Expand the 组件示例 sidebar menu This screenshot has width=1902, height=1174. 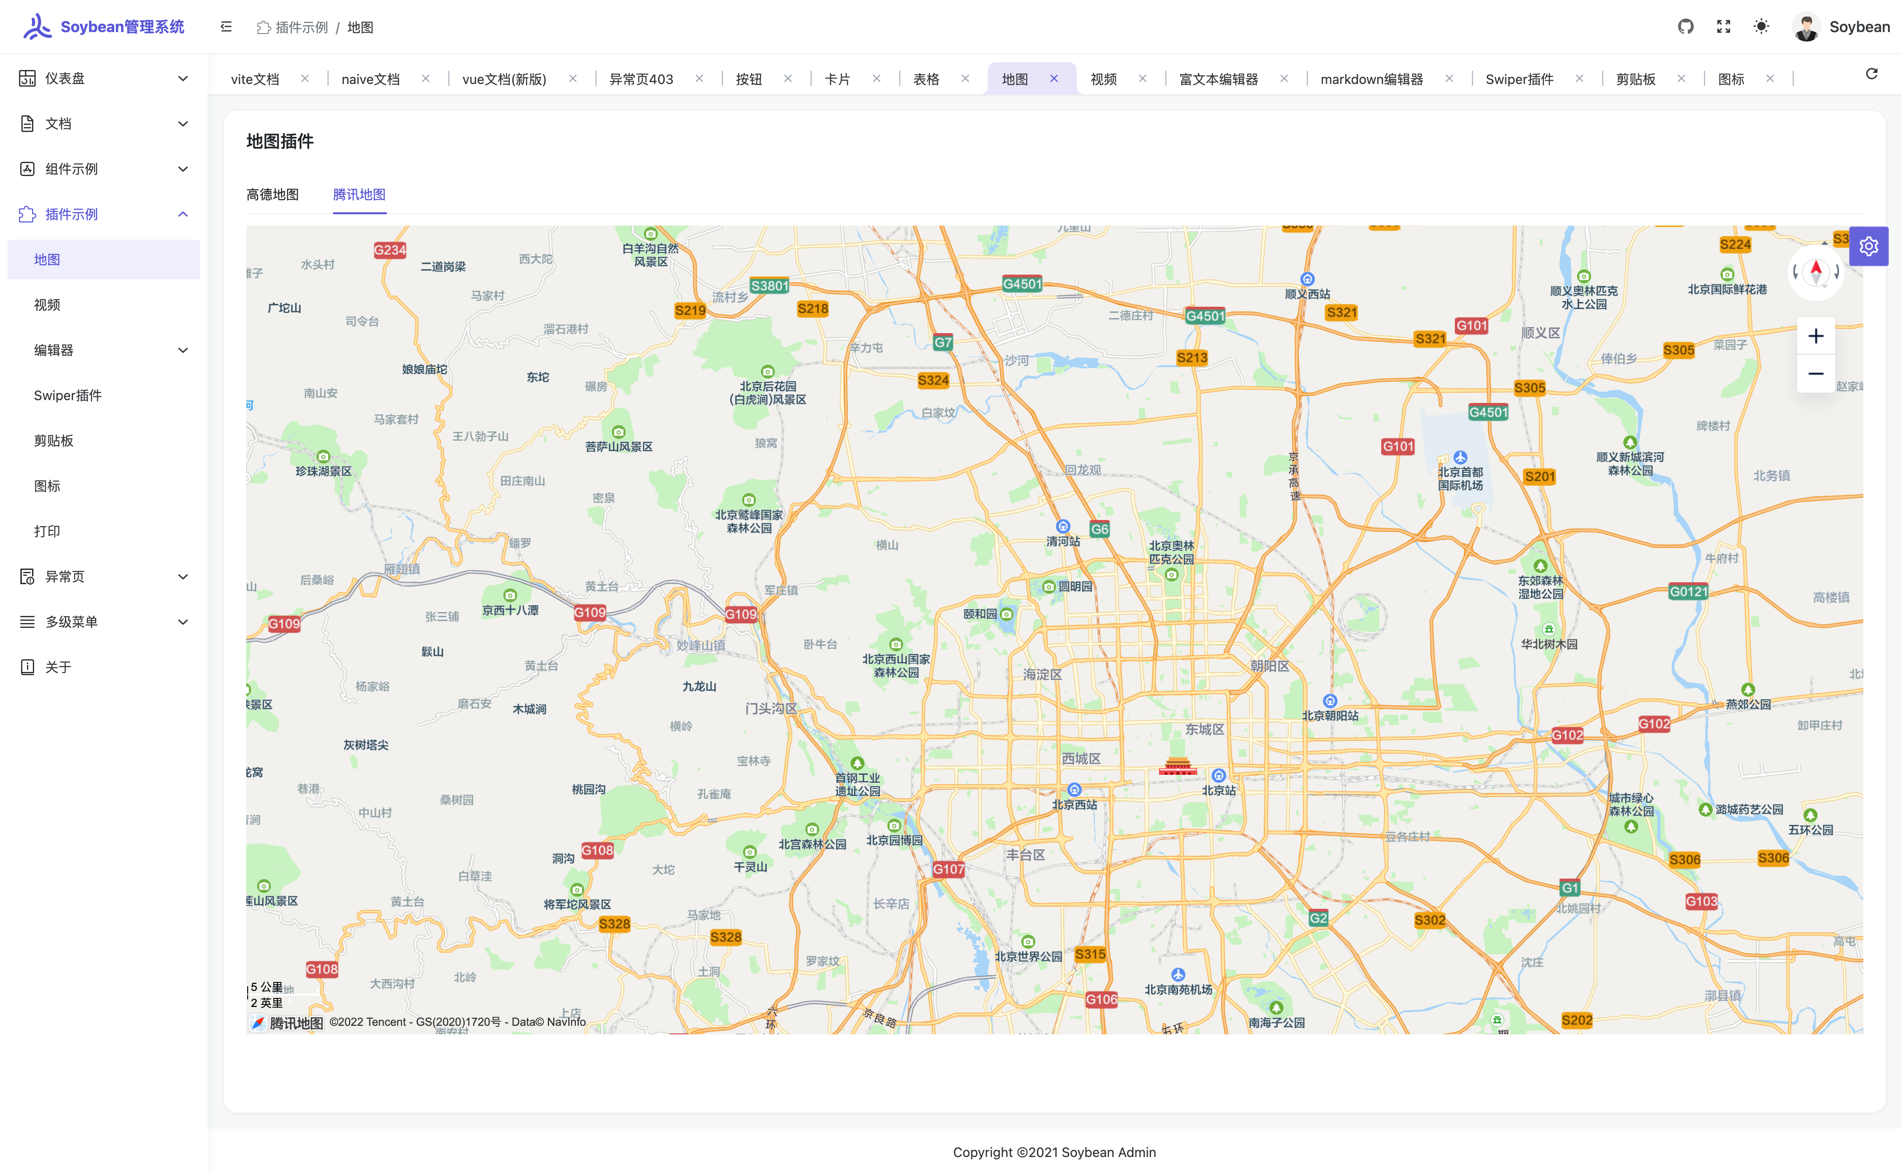[x=104, y=168]
